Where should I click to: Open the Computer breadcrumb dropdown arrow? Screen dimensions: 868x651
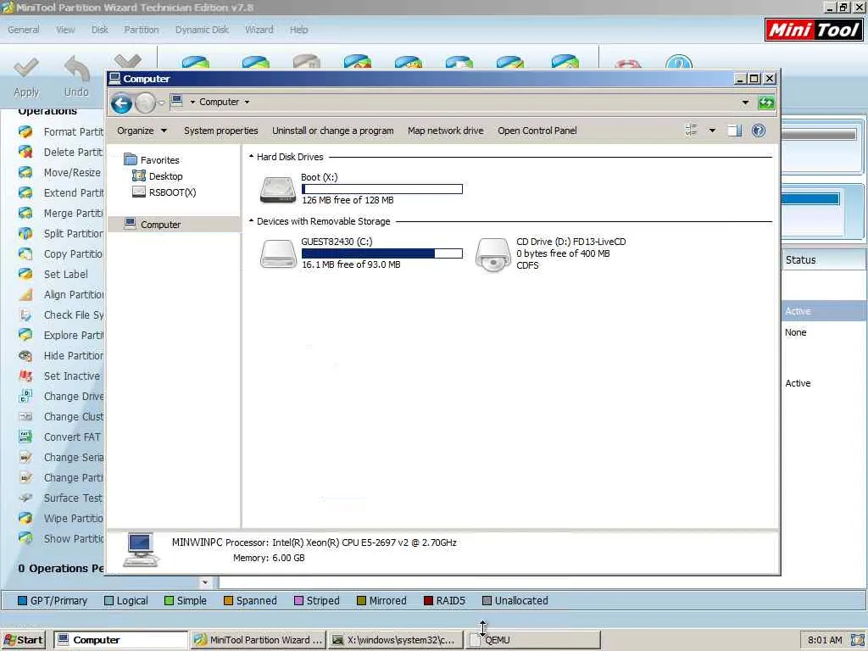tap(247, 103)
